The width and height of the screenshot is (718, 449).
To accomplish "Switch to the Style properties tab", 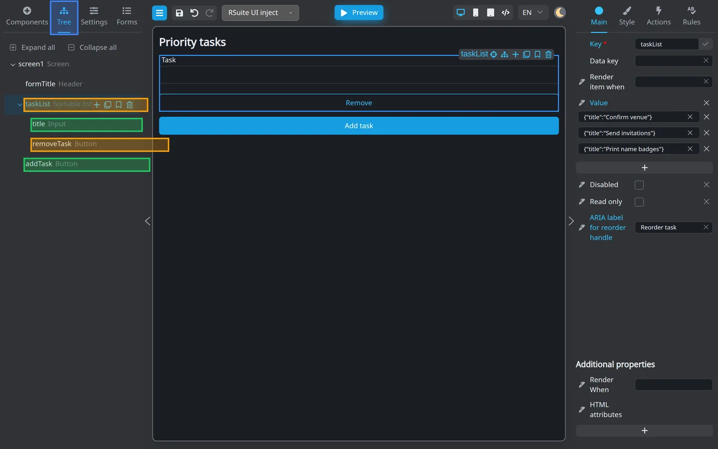I will click(627, 16).
